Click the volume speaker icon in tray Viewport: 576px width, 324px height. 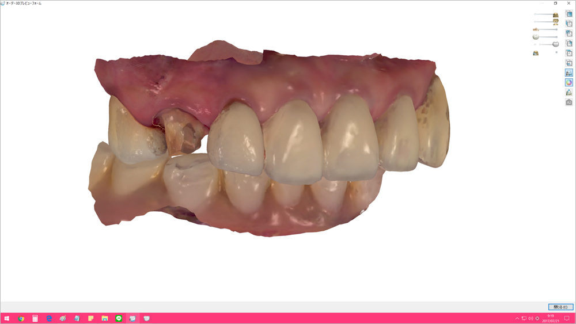tap(530, 318)
